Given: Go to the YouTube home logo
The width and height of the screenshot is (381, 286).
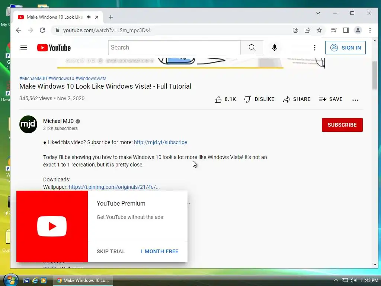Looking at the screenshot, I should tap(54, 48).
